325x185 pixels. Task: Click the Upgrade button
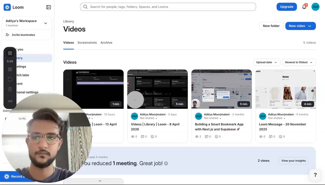(x=287, y=7)
